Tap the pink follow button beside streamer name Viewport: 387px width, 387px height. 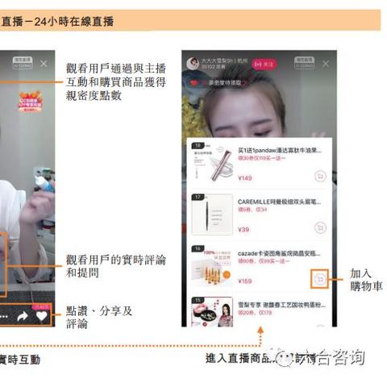click(x=264, y=64)
